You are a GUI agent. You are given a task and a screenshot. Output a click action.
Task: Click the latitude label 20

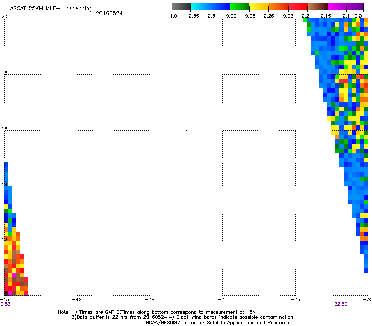point(4,17)
